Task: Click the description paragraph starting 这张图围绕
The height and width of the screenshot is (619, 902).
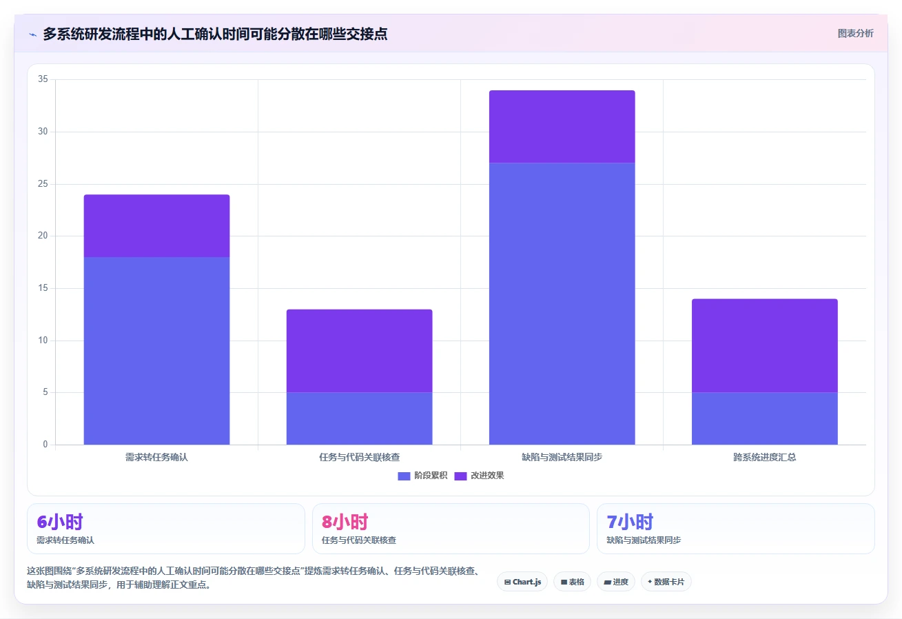Action: pyautogui.click(x=254, y=578)
